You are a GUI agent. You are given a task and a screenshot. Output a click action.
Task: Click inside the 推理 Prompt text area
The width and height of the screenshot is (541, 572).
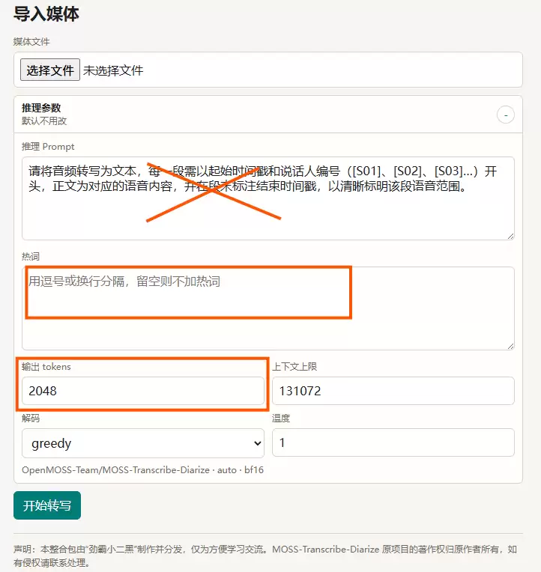(268, 198)
